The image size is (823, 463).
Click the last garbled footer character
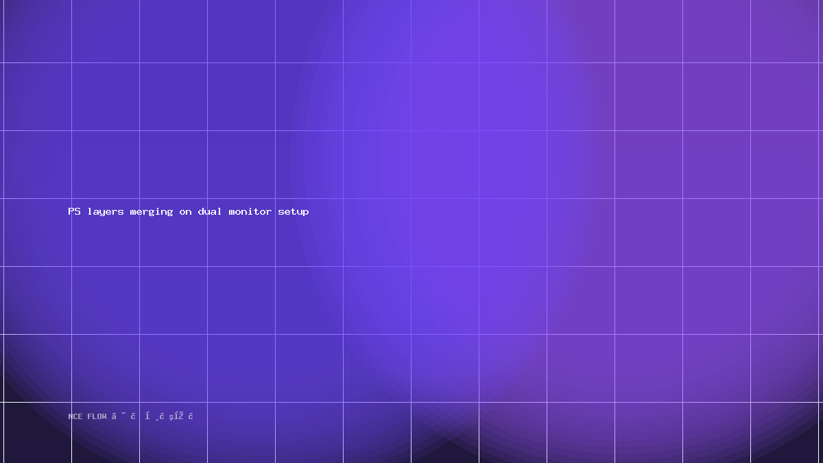point(191,416)
